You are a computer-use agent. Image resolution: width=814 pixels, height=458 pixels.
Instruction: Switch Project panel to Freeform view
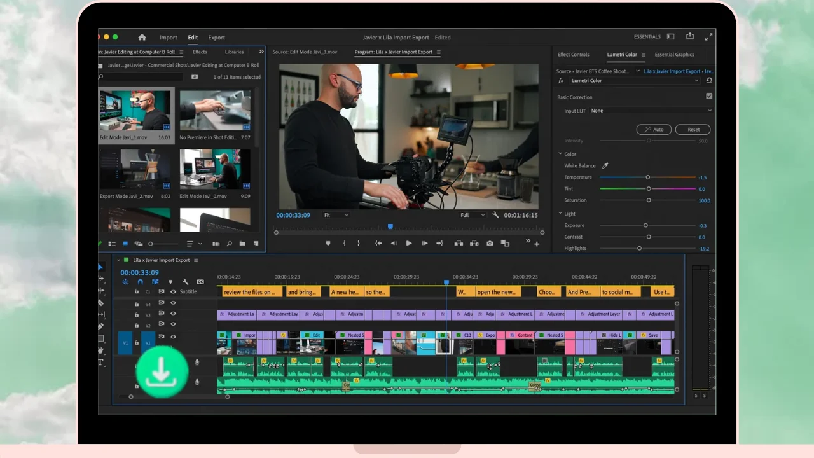click(x=138, y=244)
